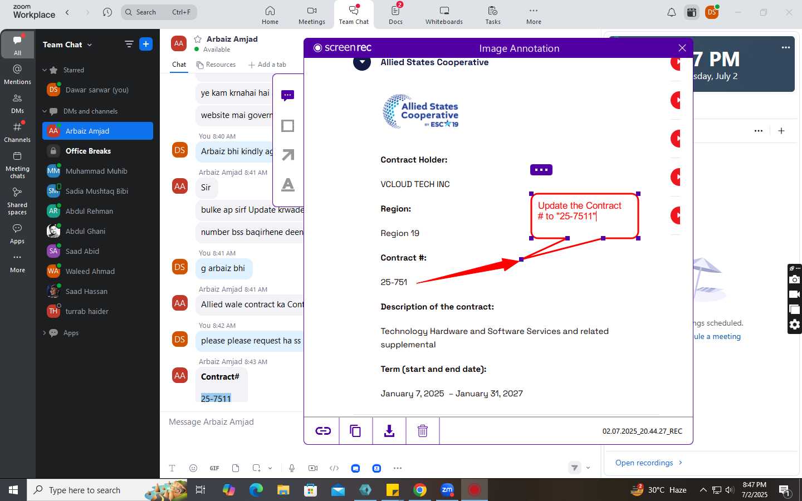Open the Docs tab

tap(396, 15)
